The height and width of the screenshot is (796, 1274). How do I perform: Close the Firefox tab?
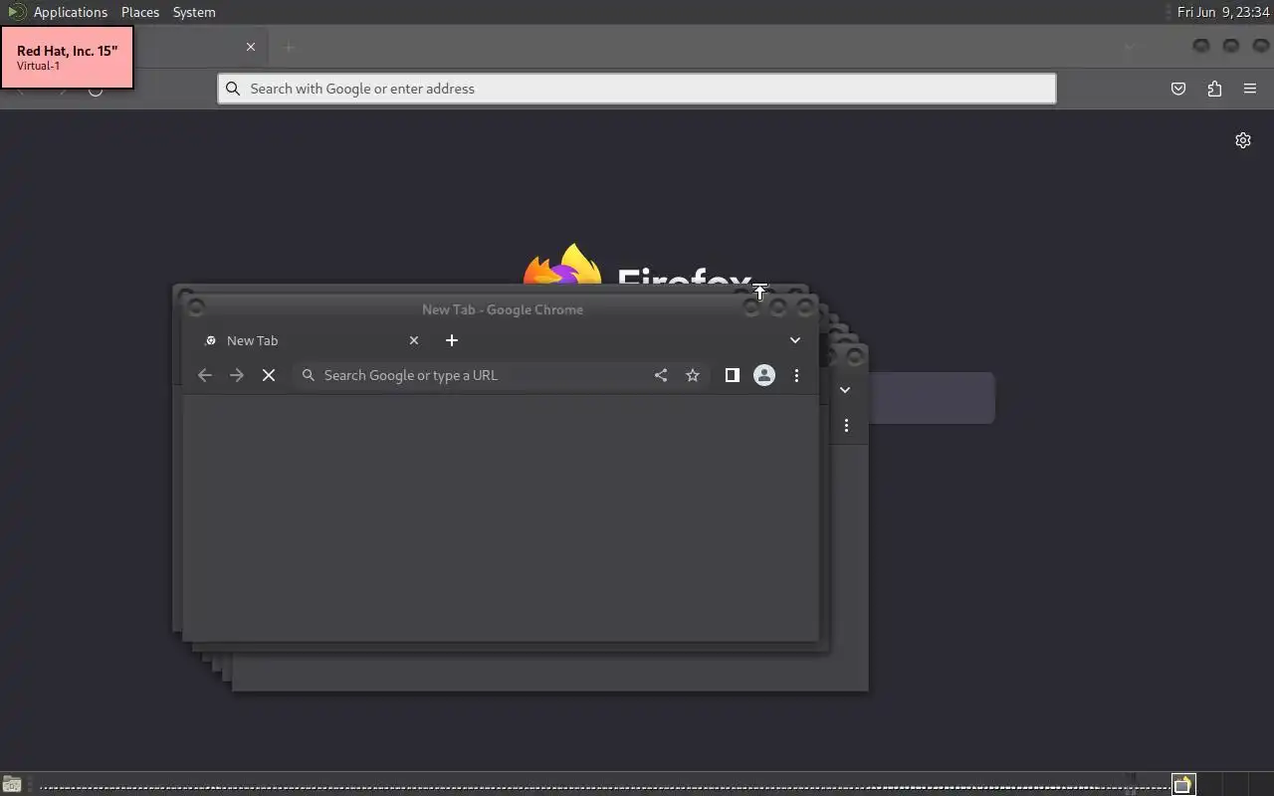[x=251, y=47]
